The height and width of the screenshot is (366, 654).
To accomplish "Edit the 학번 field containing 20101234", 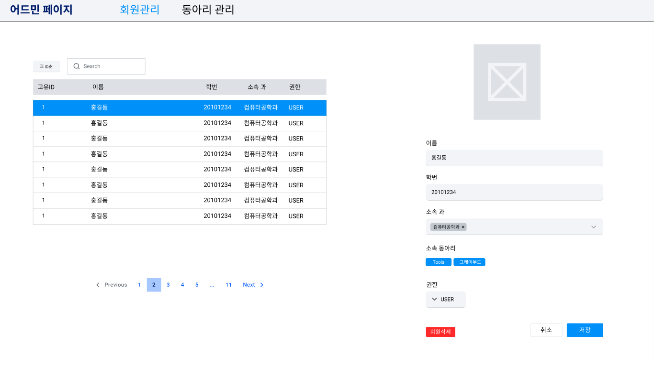I will point(514,192).
